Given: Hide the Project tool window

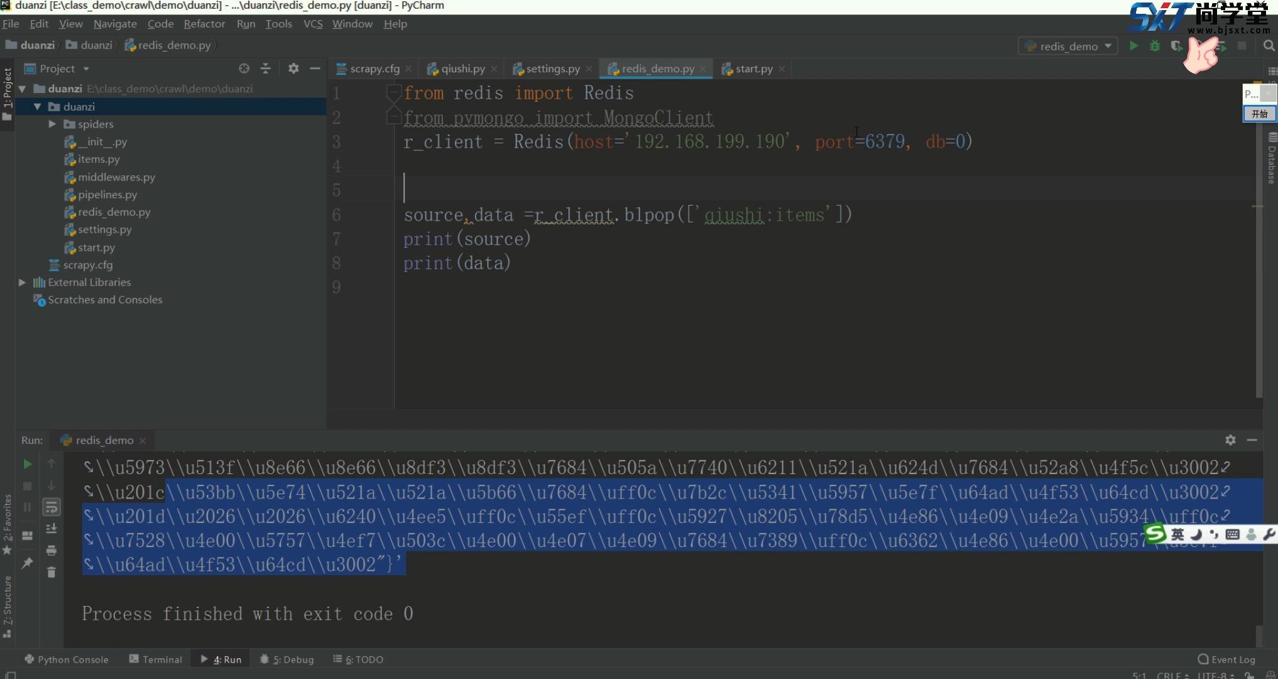Looking at the screenshot, I should (x=315, y=69).
